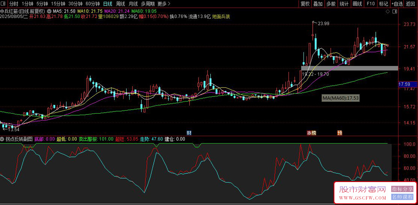418x205 pixels.
Task: Open the 多周期 multi-period view
Action: point(148,4)
